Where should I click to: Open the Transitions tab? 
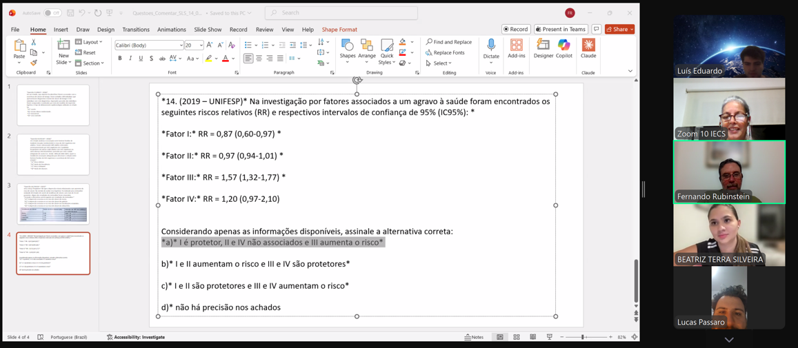coord(136,30)
